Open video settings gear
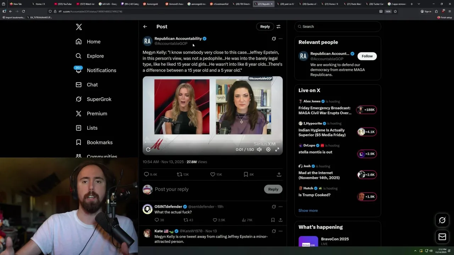The height and width of the screenshot is (255, 454). tap(268, 149)
